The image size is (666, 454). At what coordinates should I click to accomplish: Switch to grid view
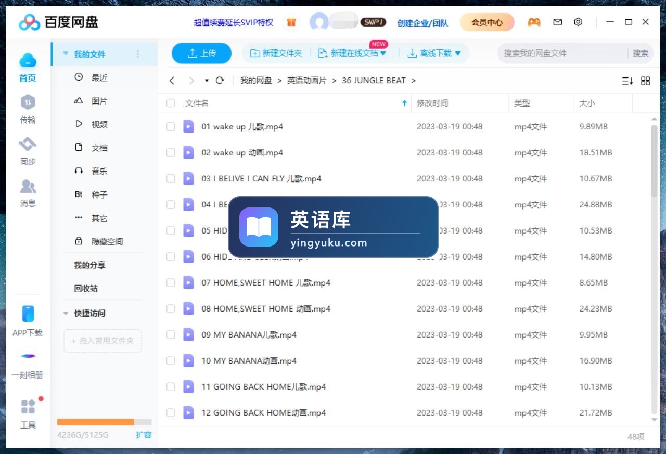point(646,81)
